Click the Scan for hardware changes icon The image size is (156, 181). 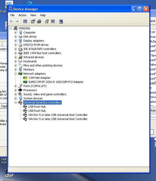coord(61,21)
